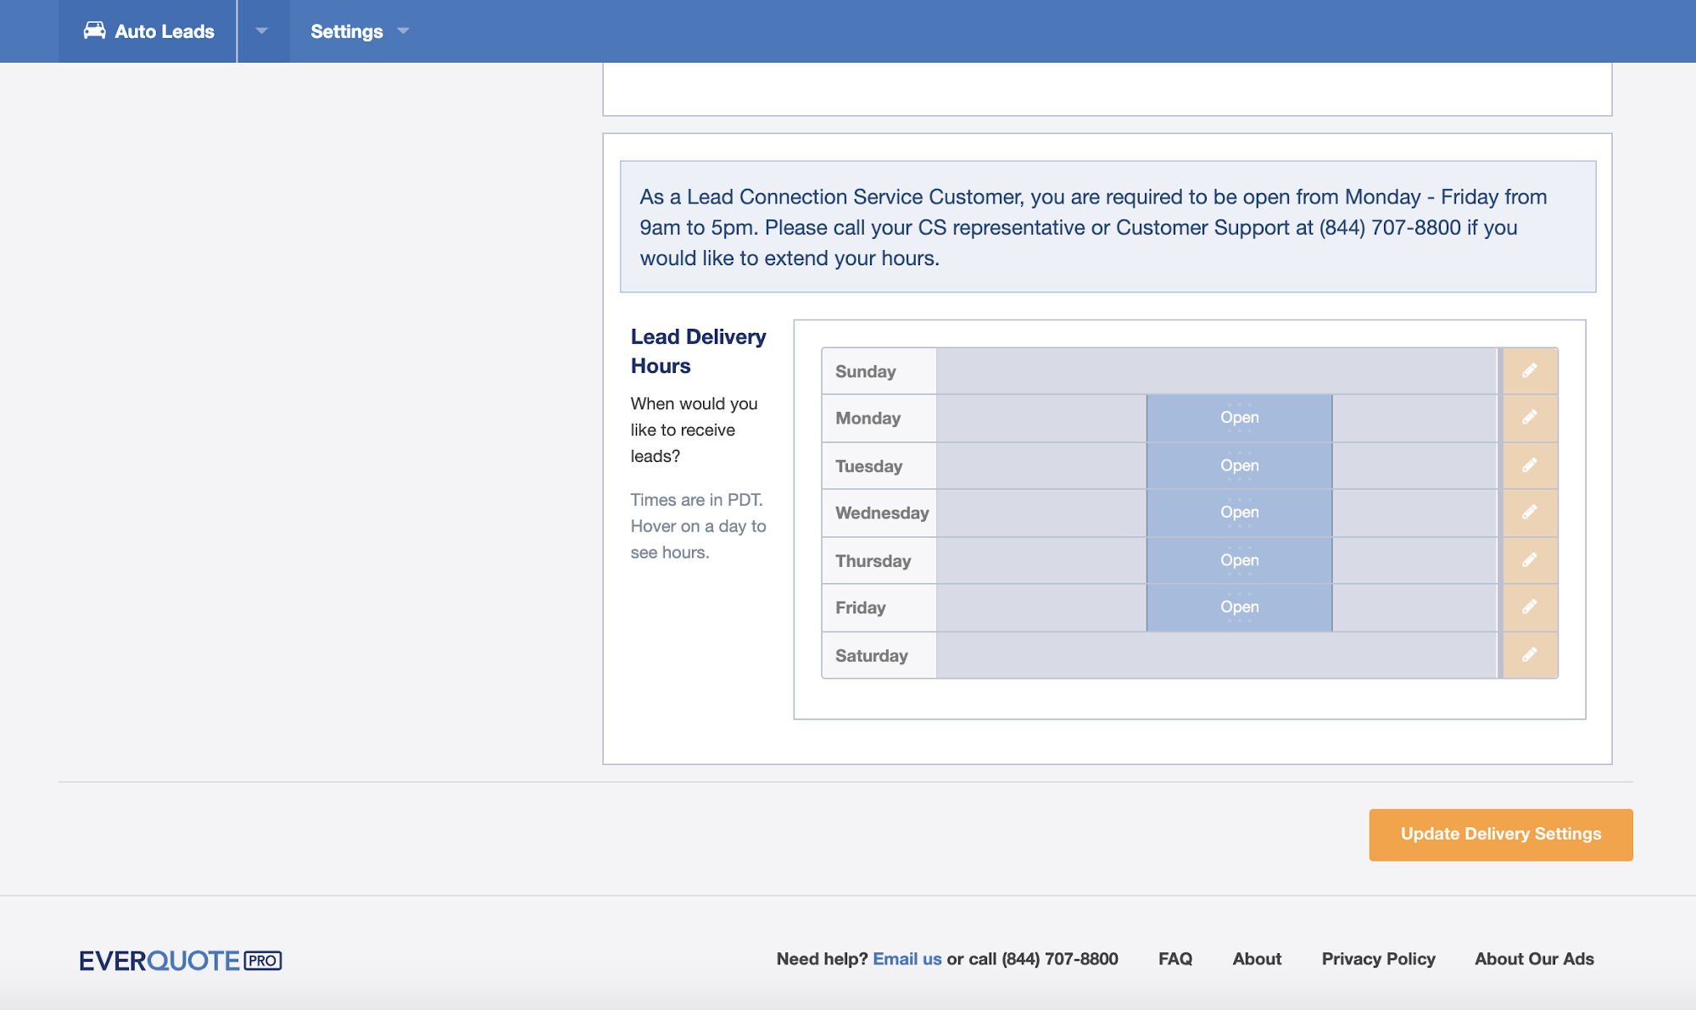Click the EverQuote Pro logo
1696x1010 pixels.
click(181, 960)
